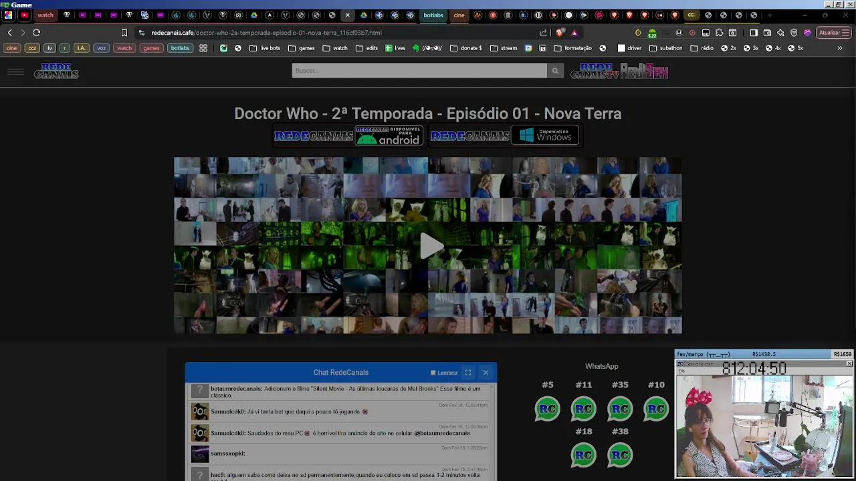This screenshot has height=481, width=856.
Task: Toggle the Lembrar checkbox in chat
Action: [433, 373]
